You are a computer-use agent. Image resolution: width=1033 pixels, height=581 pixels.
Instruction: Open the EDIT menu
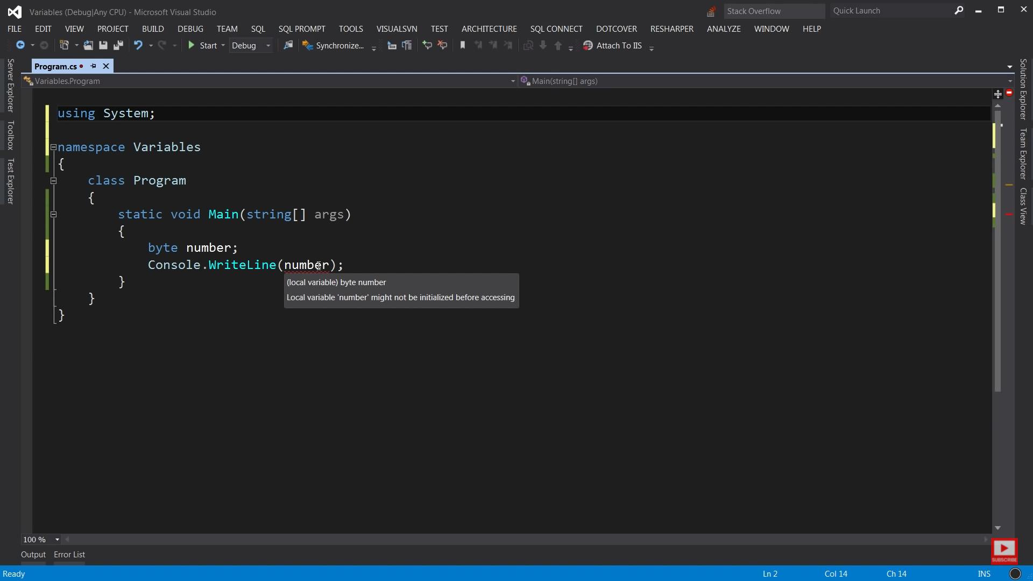point(43,29)
